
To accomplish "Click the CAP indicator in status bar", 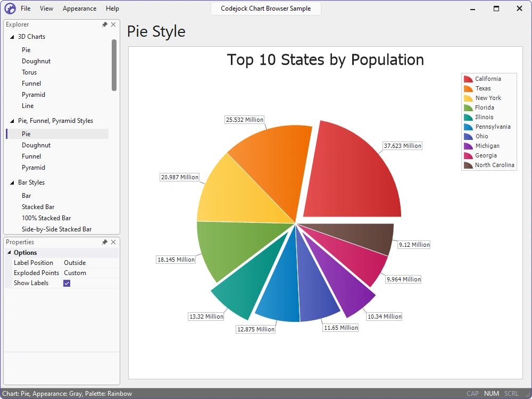I will [x=472, y=394].
